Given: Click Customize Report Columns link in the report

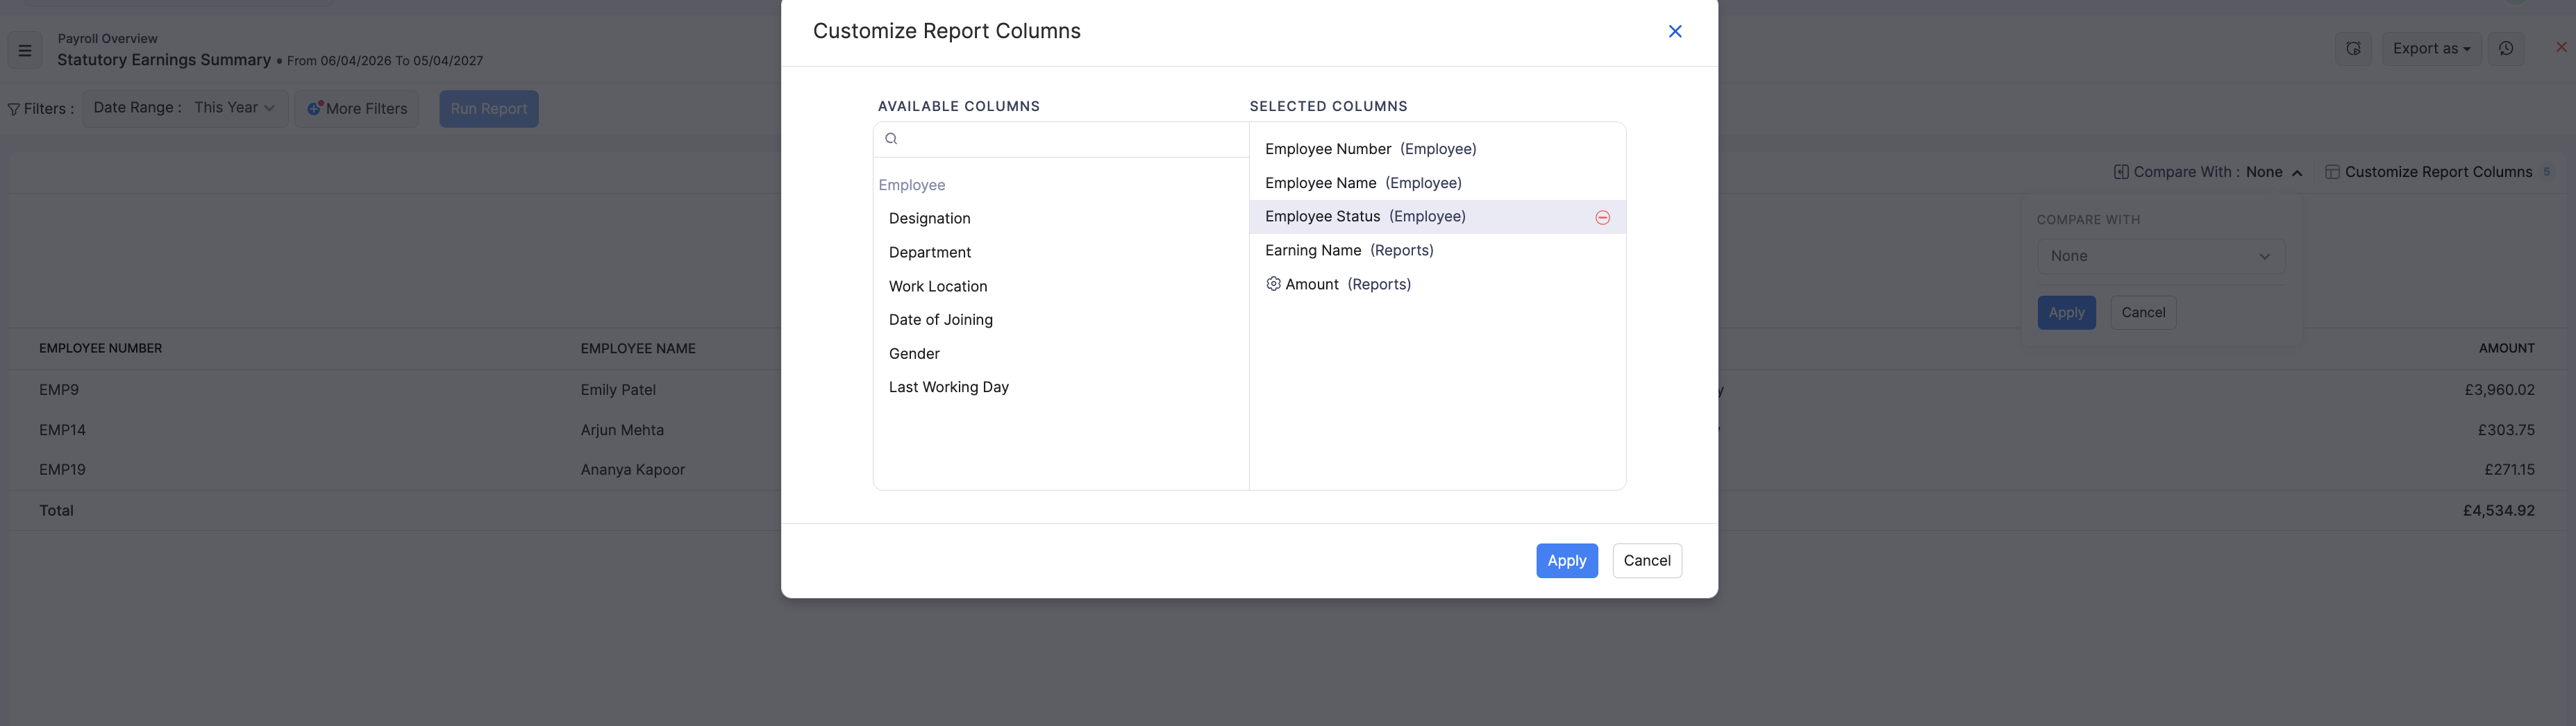Looking at the screenshot, I should (2438, 172).
